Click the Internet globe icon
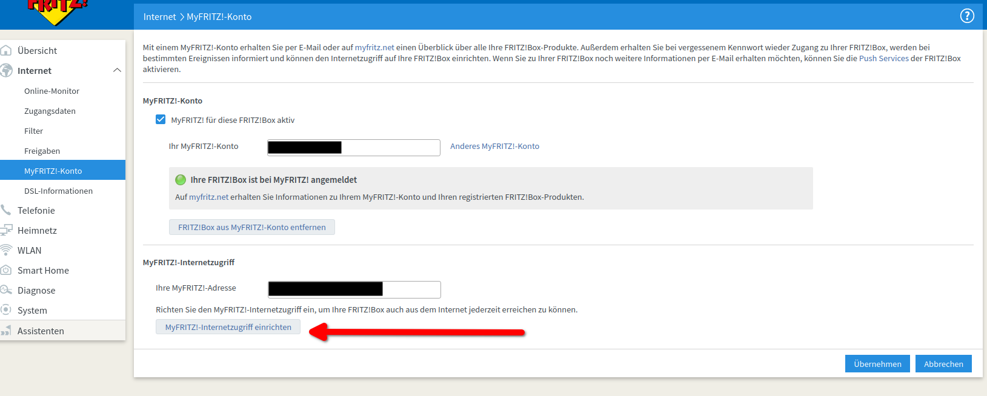This screenshot has width=987, height=396. pyautogui.click(x=6, y=70)
